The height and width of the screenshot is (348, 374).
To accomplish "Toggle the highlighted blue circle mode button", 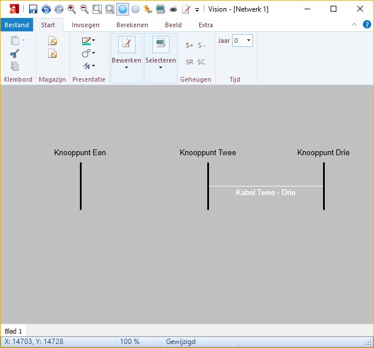I will 123,9.
